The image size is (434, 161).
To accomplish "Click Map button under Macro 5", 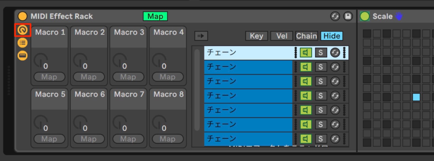I will pos(49,139).
